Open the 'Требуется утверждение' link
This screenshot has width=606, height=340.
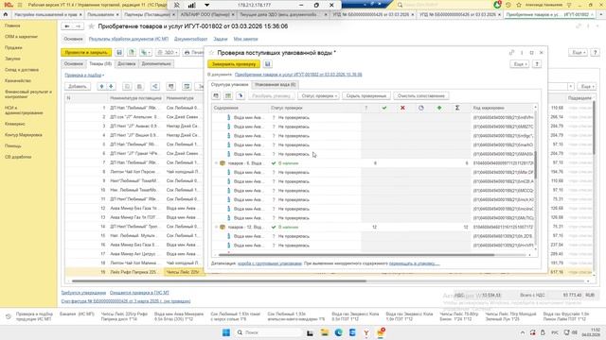click(83, 293)
